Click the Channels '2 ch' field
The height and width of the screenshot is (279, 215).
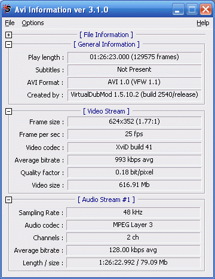click(133, 238)
